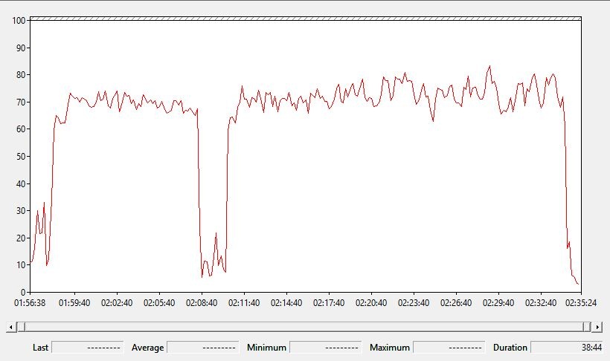This screenshot has height=361, width=610.
Task: Click the left scroll arrow of time range bar
Action: [11, 327]
